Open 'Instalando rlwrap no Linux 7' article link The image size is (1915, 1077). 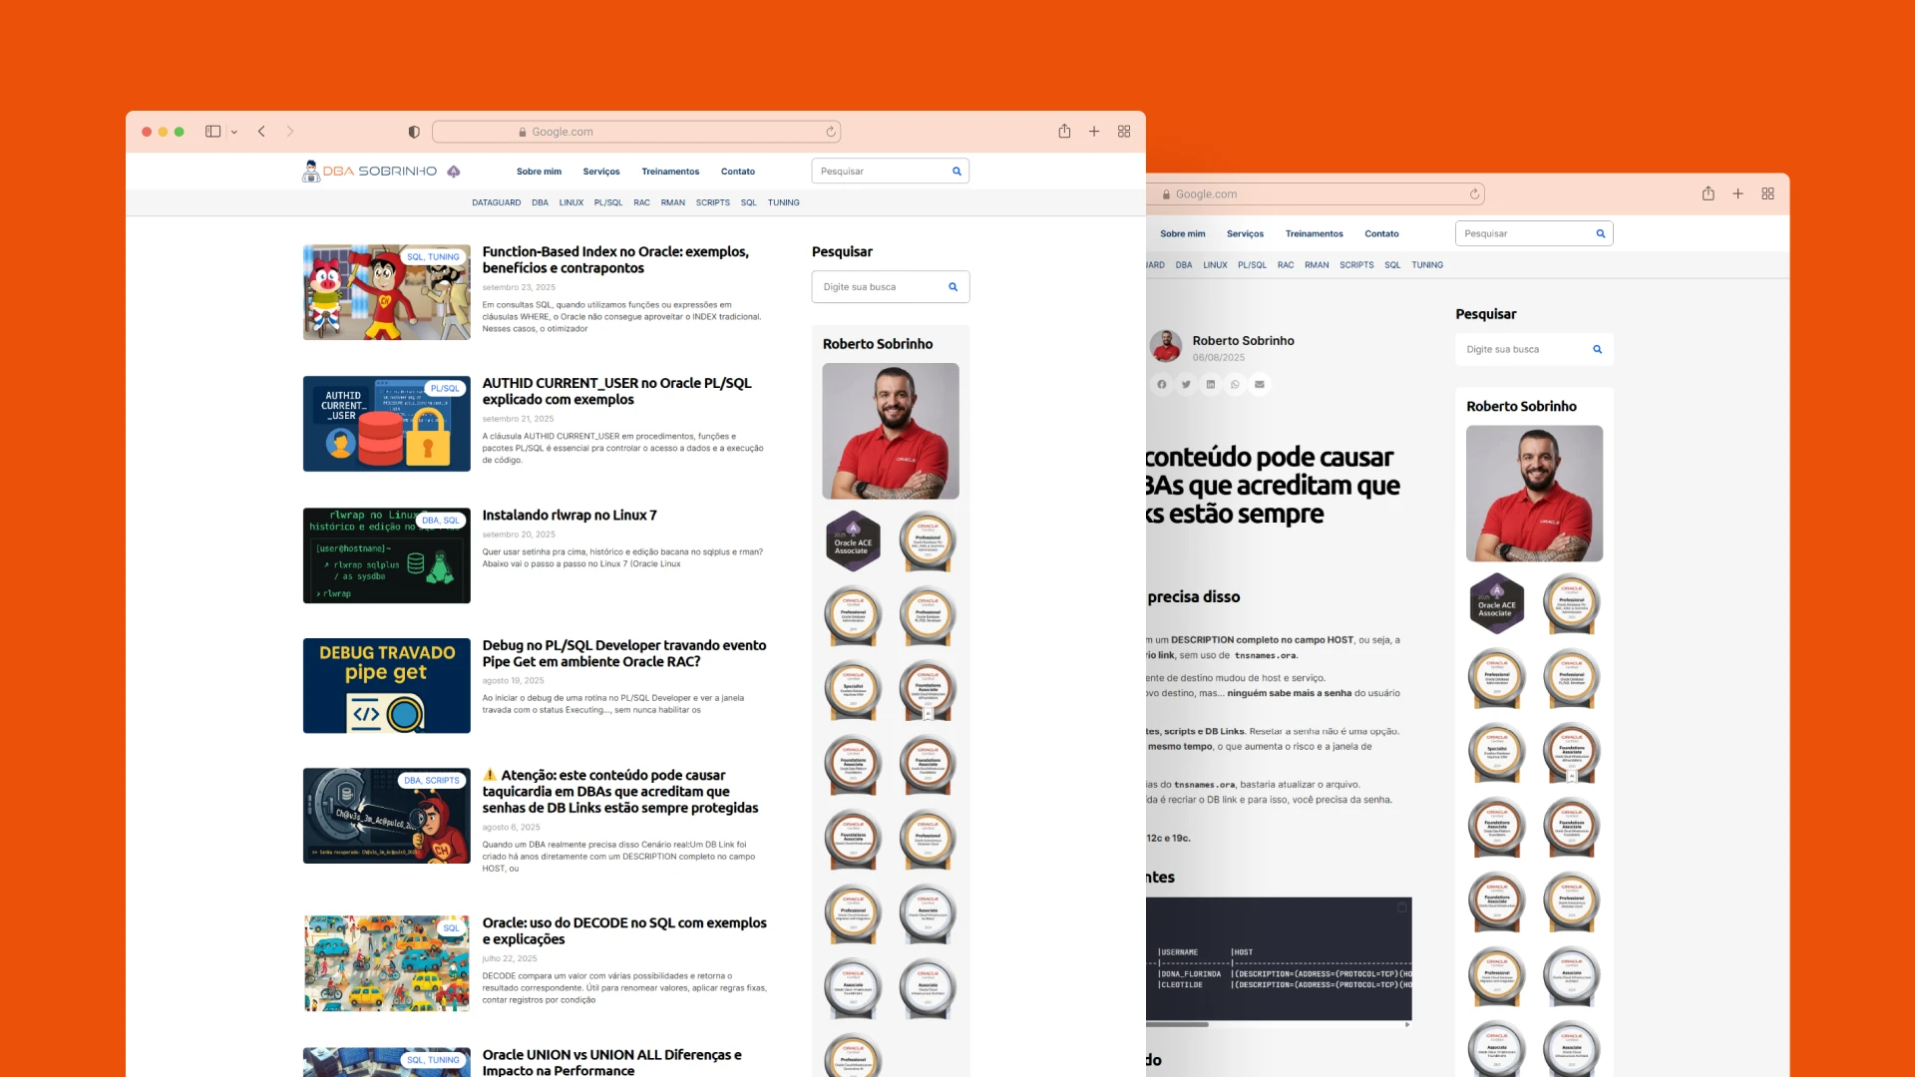coord(570,515)
